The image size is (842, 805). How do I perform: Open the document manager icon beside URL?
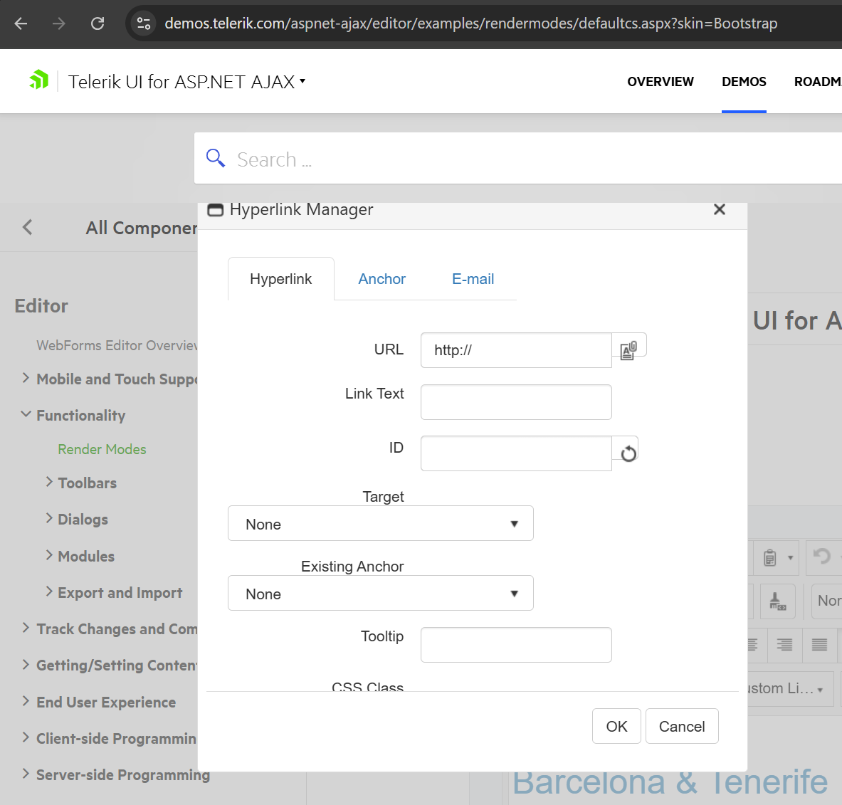[x=628, y=350]
